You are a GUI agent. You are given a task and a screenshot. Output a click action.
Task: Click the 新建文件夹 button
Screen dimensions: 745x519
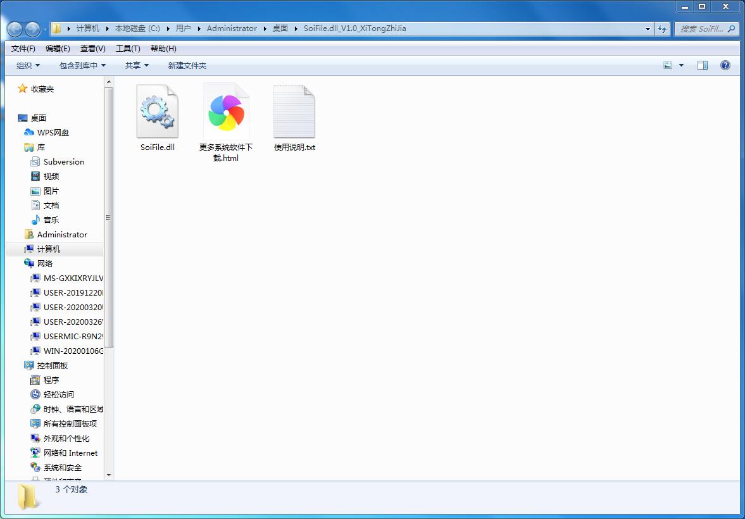(187, 66)
